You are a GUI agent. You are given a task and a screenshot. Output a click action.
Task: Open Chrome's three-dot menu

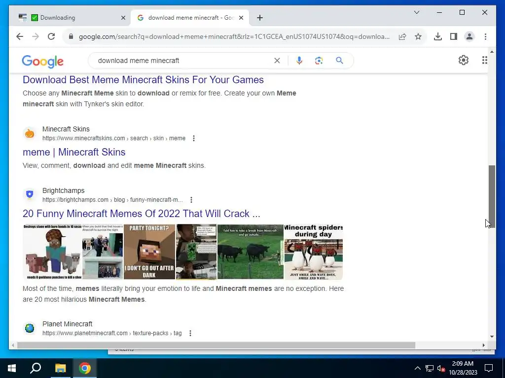(x=485, y=36)
